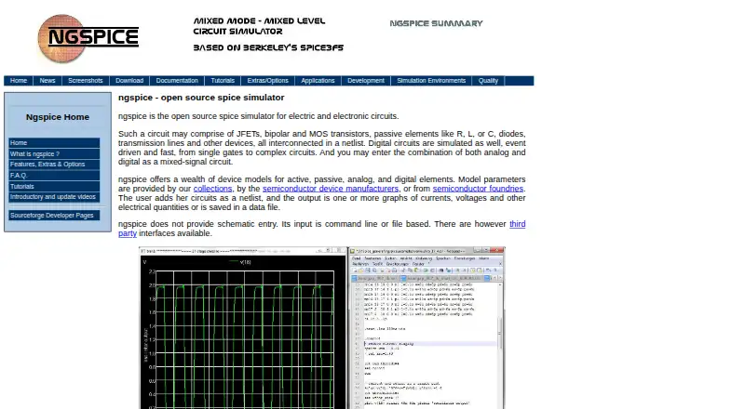The image size is (745, 409).
Task: Open the Development menu item
Action: [366, 81]
